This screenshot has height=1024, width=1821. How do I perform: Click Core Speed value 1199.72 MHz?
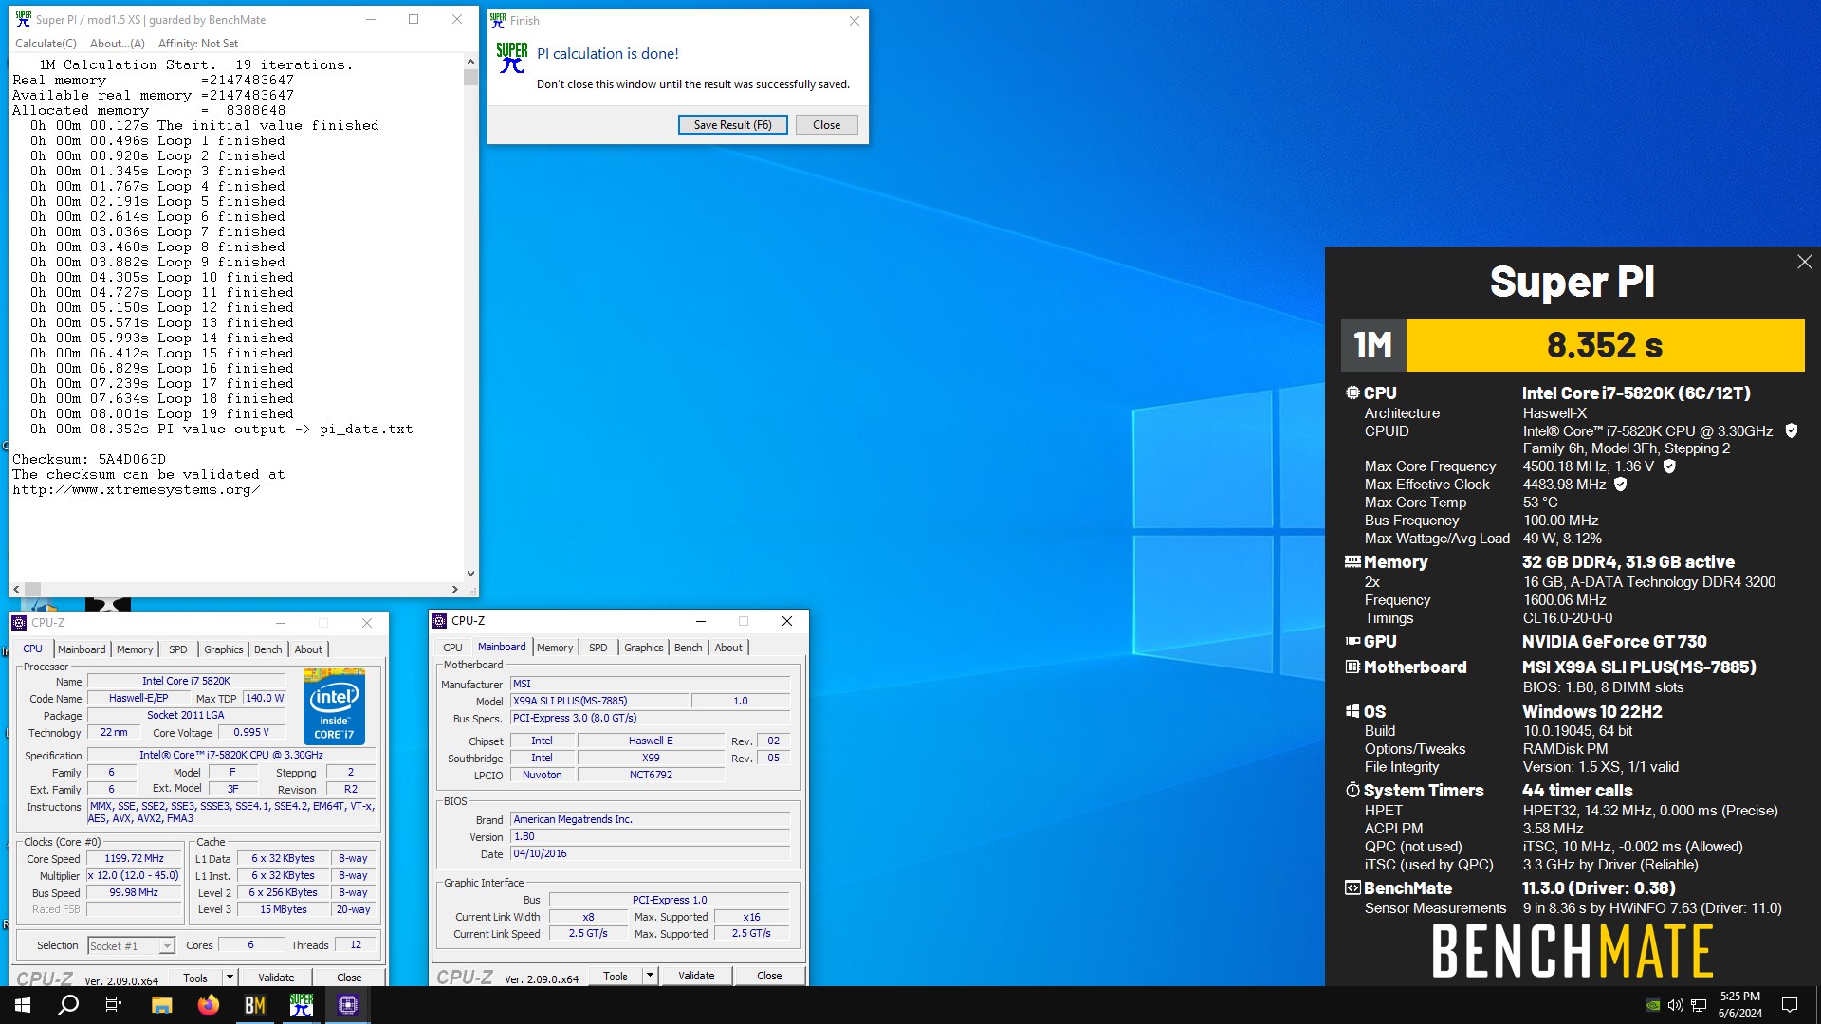(x=134, y=858)
